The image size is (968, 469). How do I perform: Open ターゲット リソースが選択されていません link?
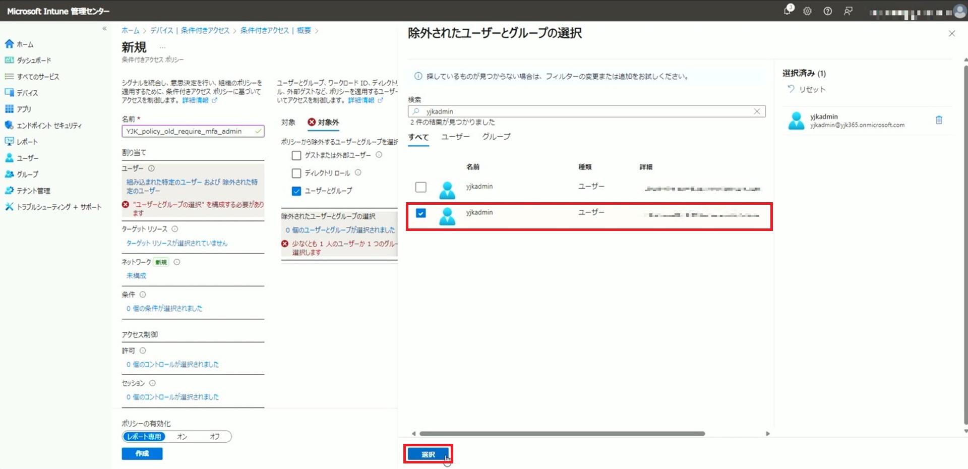pyautogui.click(x=177, y=243)
